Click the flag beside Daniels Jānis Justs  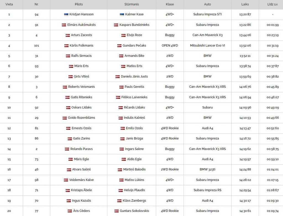click(x=117, y=77)
